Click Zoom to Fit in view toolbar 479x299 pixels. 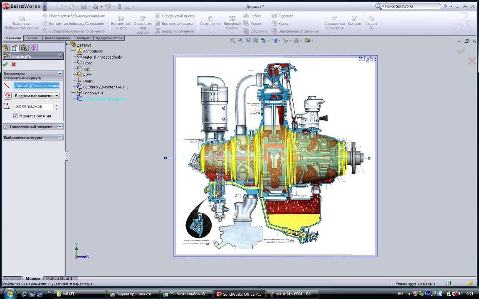pos(233,41)
